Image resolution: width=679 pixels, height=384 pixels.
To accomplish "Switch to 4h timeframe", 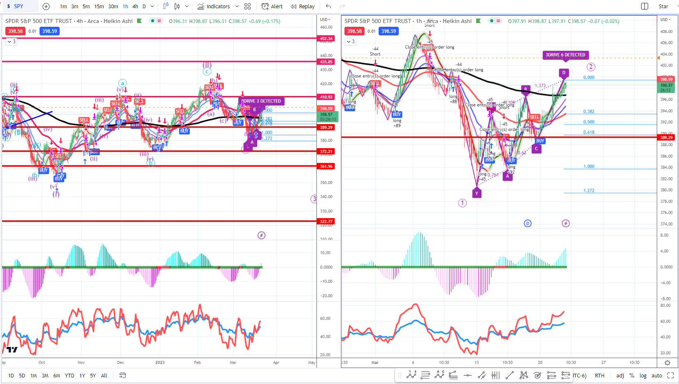I will pyautogui.click(x=135, y=6).
